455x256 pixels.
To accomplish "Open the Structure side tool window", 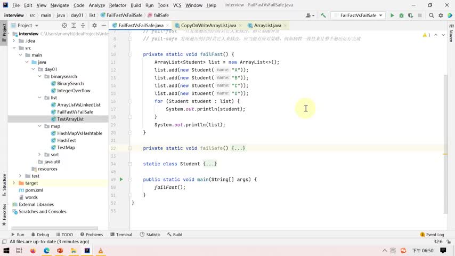I will click(4, 185).
